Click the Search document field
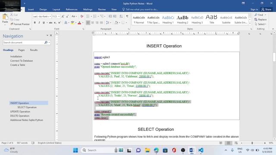 [23, 43]
